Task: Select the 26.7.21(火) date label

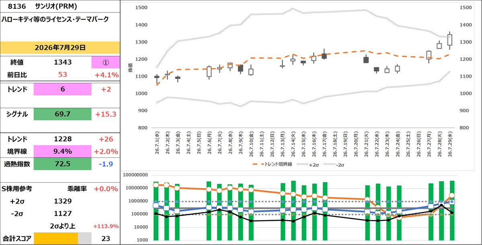Action: pyautogui.click(x=366, y=144)
